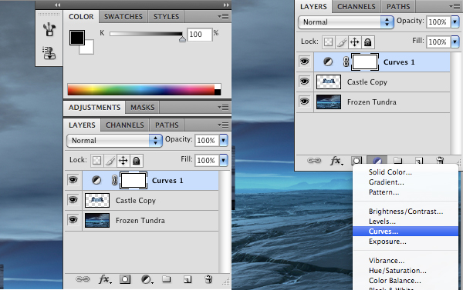Click link layers icon in right Layers panel
The image size is (463, 290).
[314, 161]
